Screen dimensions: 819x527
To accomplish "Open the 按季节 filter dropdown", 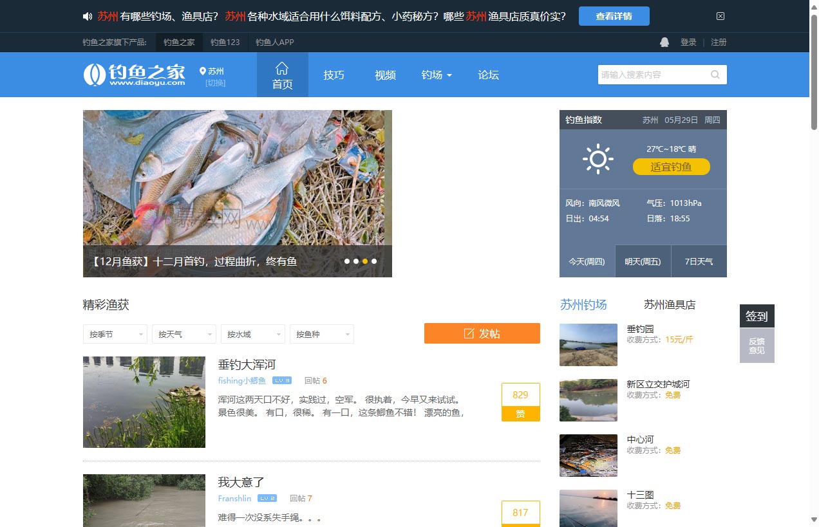I will tap(115, 334).
